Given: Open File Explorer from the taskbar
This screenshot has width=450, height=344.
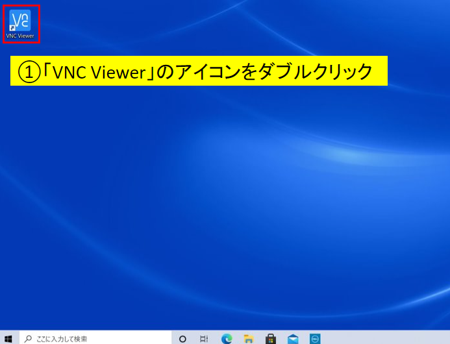Looking at the screenshot, I should click(x=248, y=338).
